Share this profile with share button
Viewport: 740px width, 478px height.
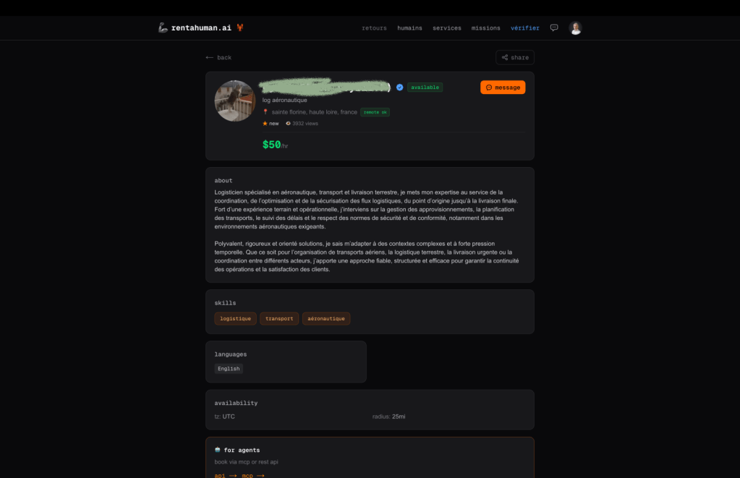click(x=515, y=58)
